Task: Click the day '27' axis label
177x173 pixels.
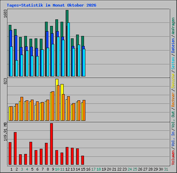Action: click(x=146, y=169)
